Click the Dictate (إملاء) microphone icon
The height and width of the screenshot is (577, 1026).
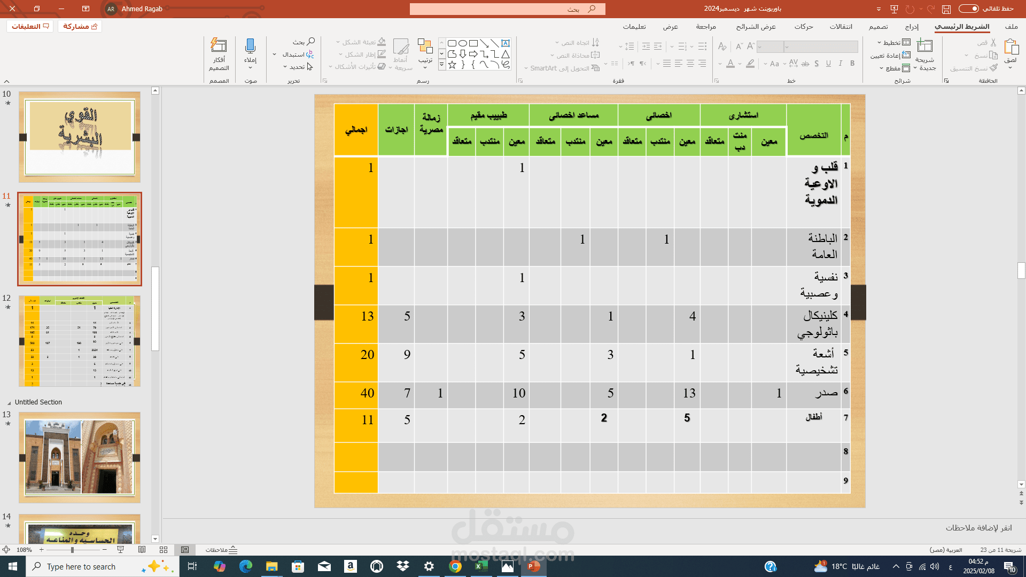(250, 46)
